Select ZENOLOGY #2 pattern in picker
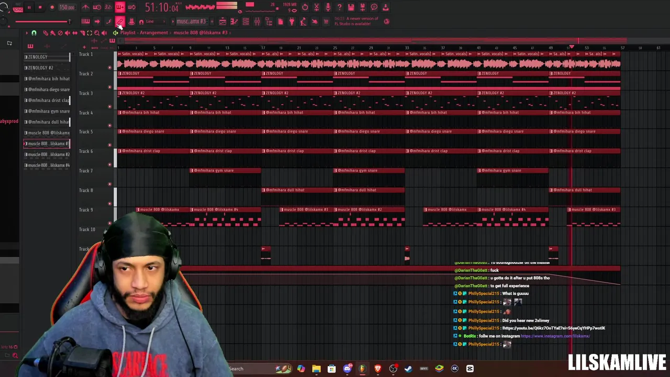The width and height of the screenshot is (670, 377). click(47, 68)
